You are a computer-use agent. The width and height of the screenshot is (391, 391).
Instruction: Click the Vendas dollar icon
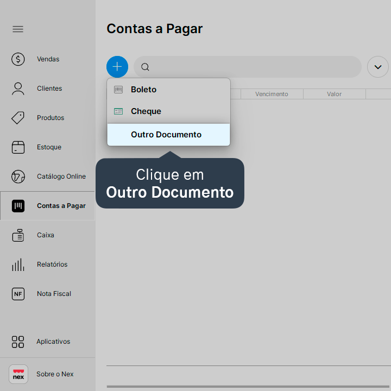(x=18, y=59)
